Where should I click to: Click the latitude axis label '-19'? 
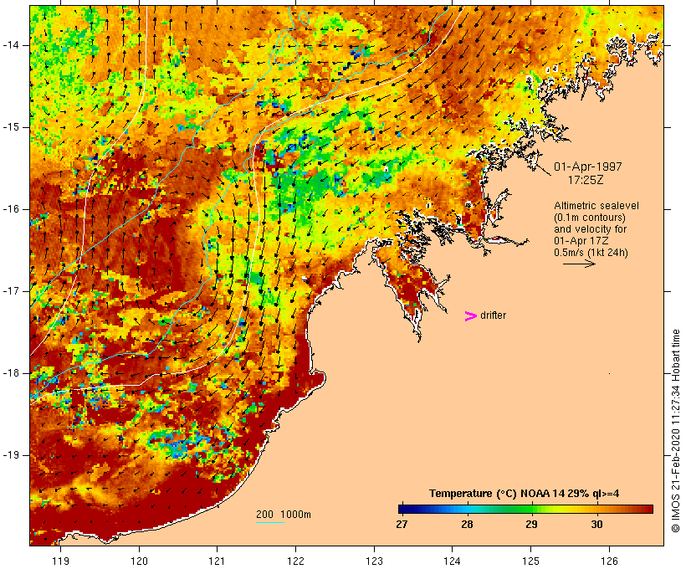click(x=11, y=455)
